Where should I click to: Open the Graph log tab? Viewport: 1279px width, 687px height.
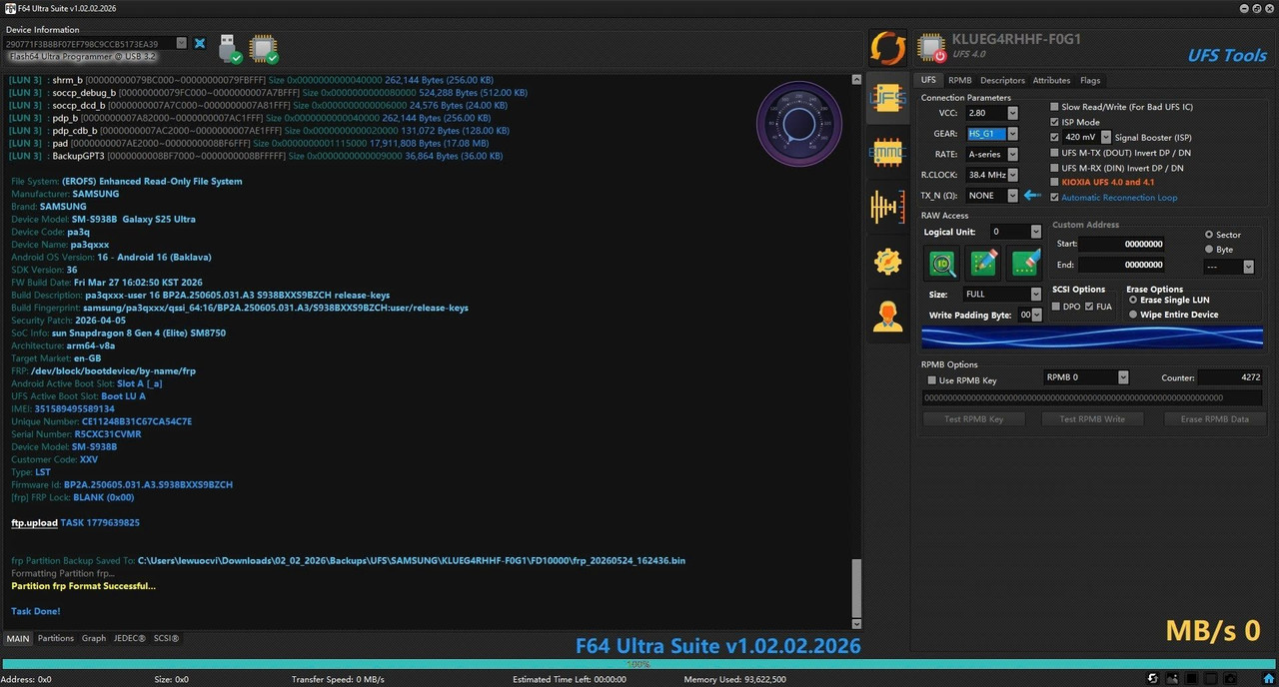click(x=94, y=638)
